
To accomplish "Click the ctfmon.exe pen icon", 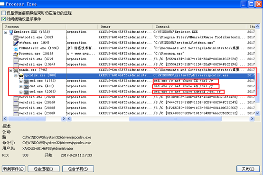I will tap(16, 43).
